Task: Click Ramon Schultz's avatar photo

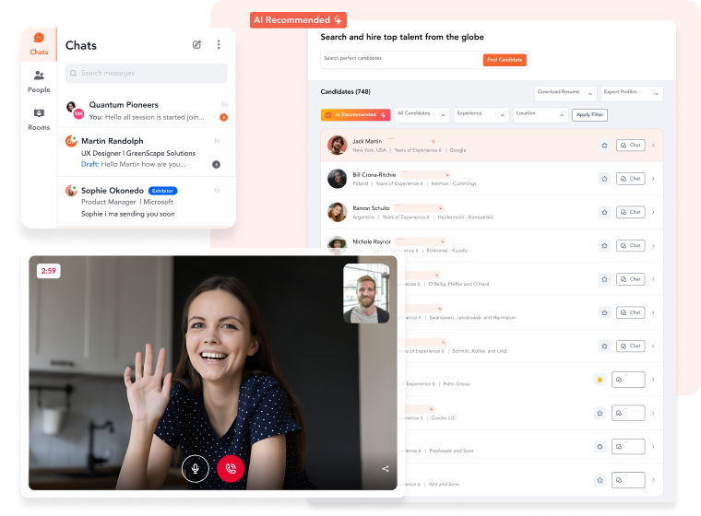Action: (337, 212)
